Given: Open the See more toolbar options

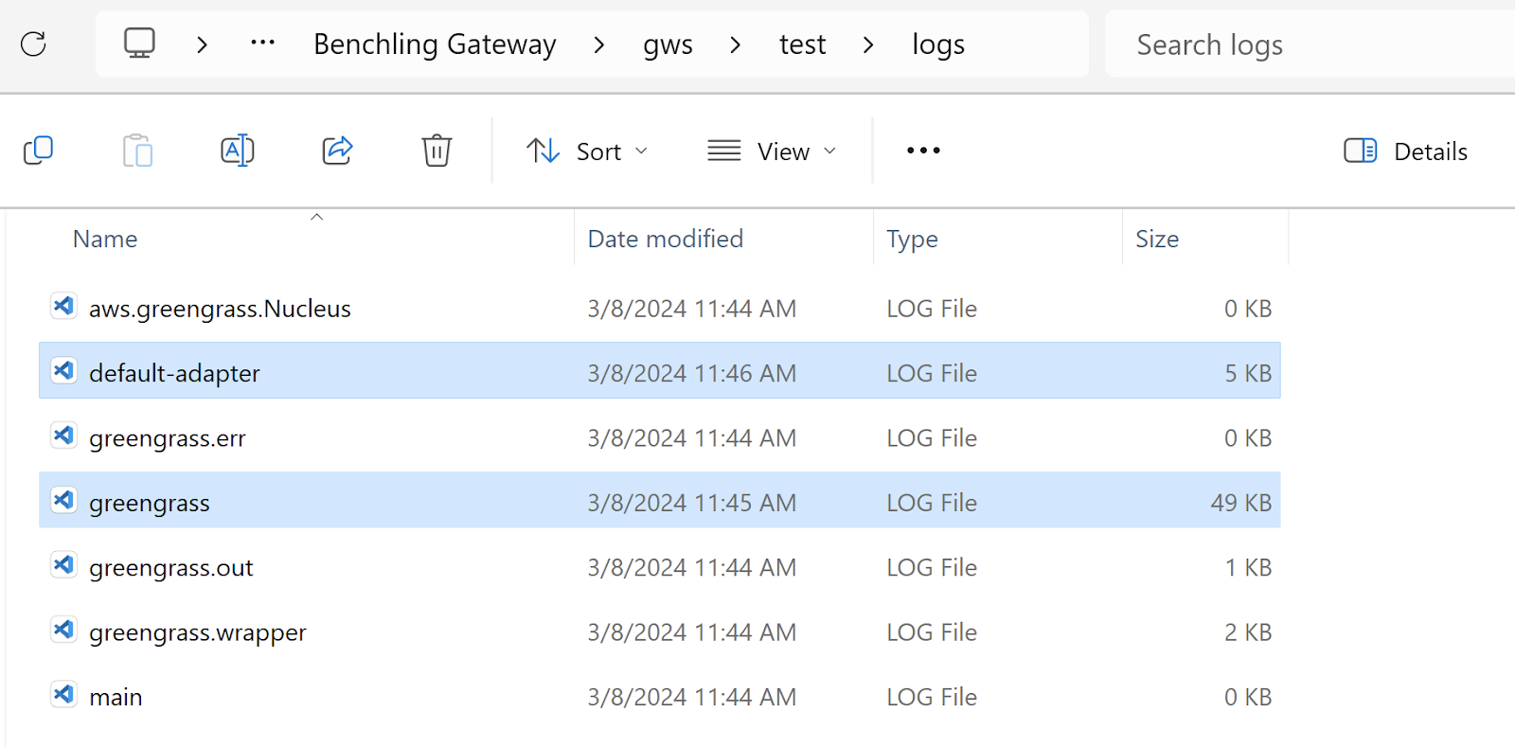Looking at the screenshot, I should tap(923, 151).
